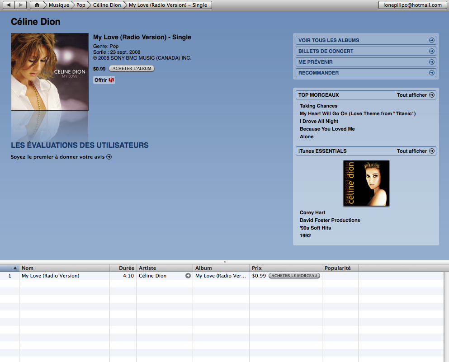Open iTunes Essentials Céline Dion cover
This screenshot has width=449, height=362.
(366, 183)
